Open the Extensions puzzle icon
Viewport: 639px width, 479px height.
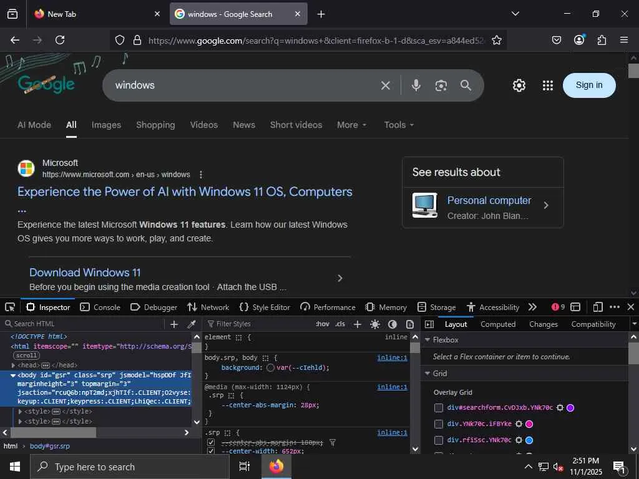[x=602, y=40]
